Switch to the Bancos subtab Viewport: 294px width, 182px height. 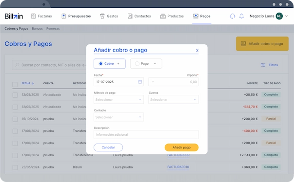pos(37,28)
